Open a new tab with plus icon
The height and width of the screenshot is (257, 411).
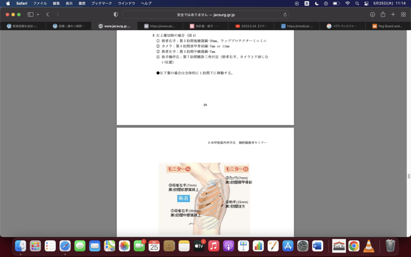click(393, 14)
